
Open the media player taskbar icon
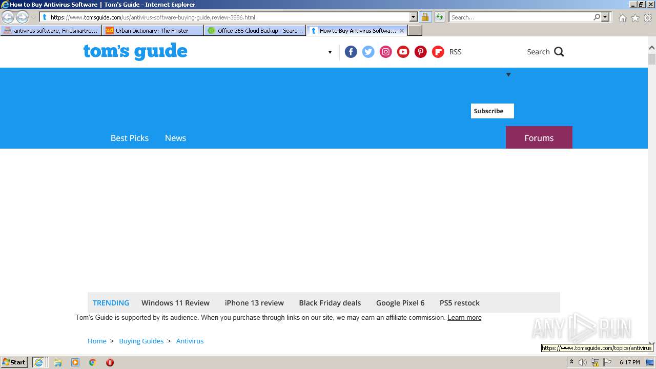point(75,362)
